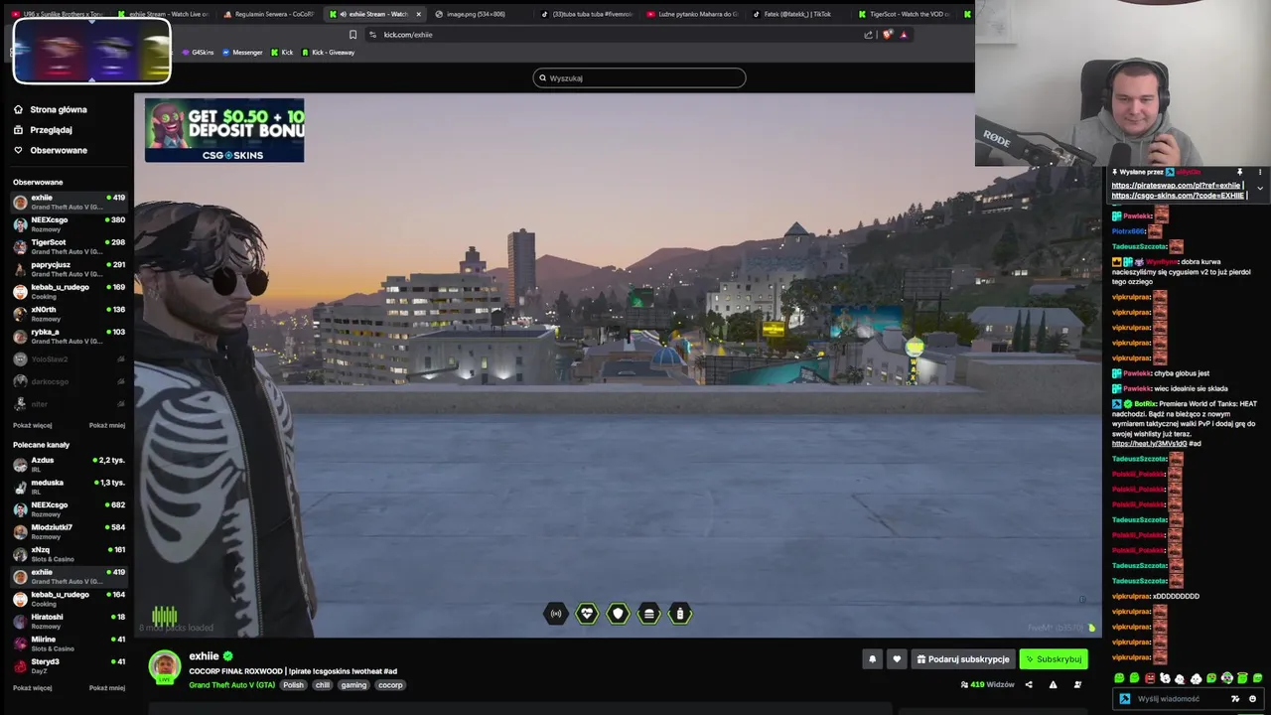This screenshot has width=1271, height=715.
Task: Open the csgo-skins.com link in pinned message
Action: click(1178, 196)
